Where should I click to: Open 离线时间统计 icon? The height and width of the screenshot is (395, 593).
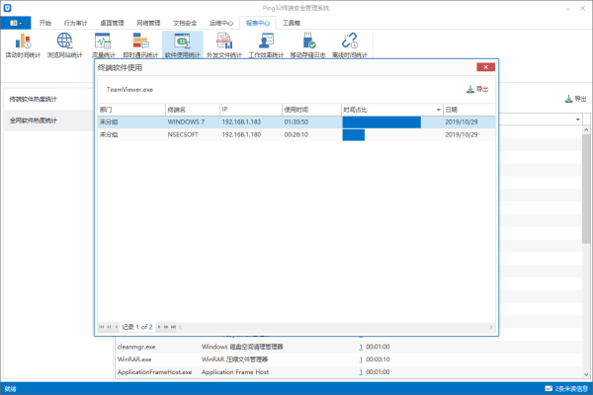[349, 44]
